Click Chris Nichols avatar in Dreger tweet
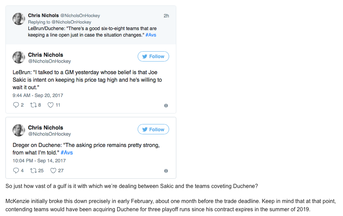The height and width of the screenshot is (216, 343). click(19, 130)
